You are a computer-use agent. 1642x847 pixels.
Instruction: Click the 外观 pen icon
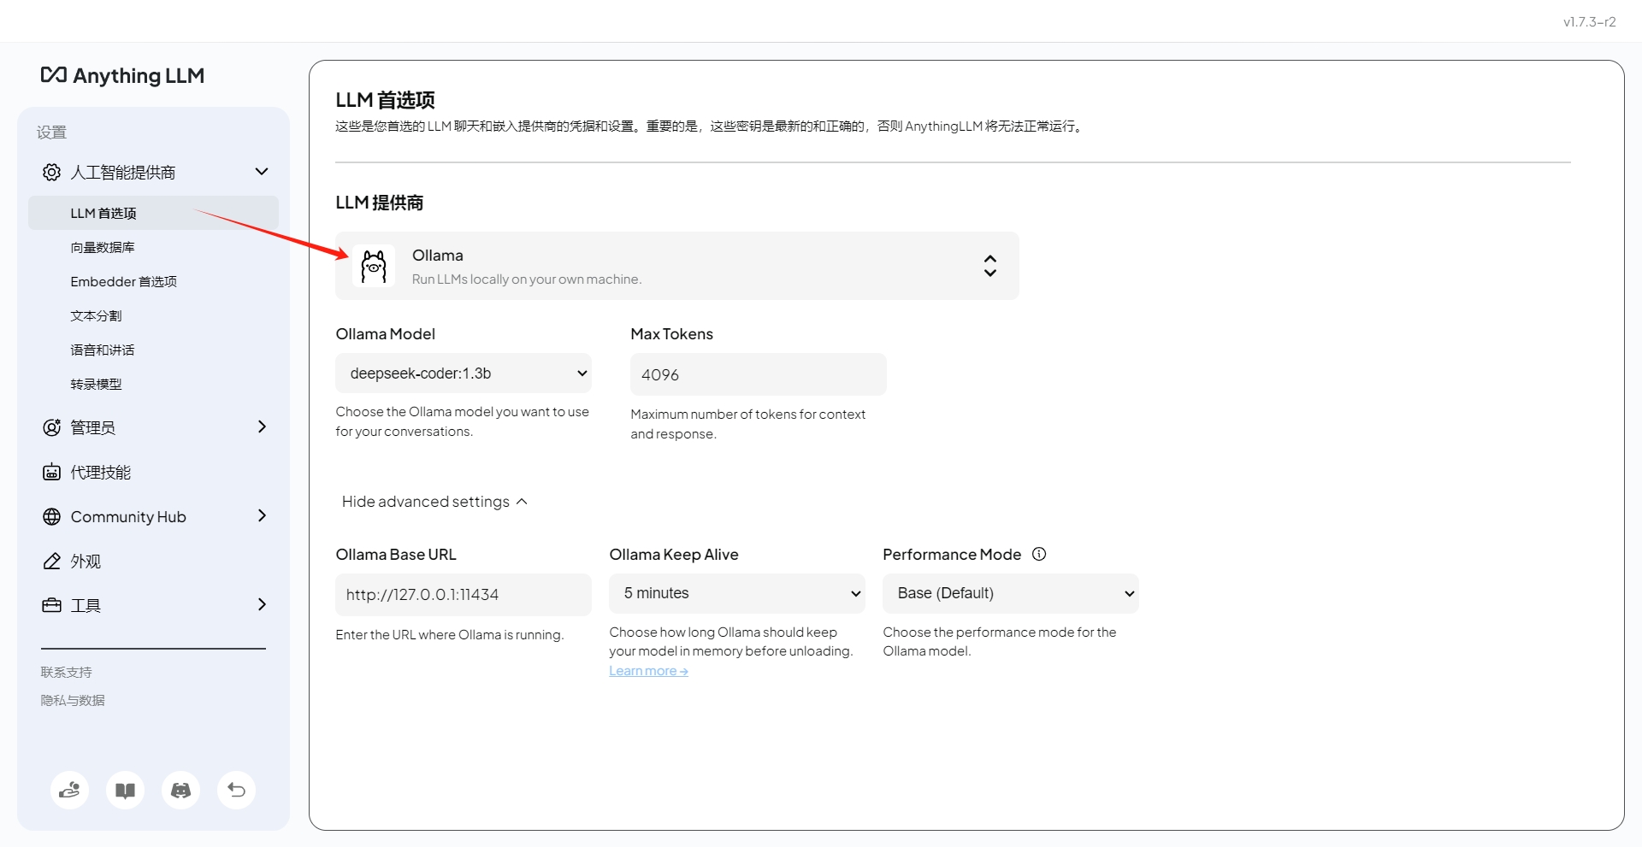tap(51, 561)
